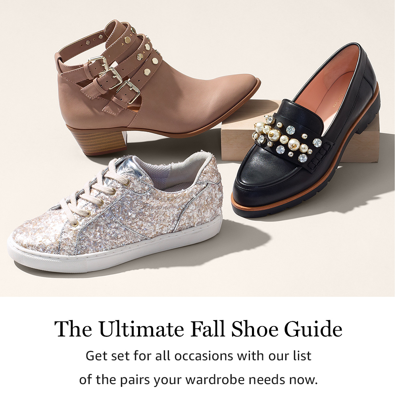This screenshot has height=396, width=396.
Task: Click the 'Get set for all occasions' line
Action: tap(198, 356)
